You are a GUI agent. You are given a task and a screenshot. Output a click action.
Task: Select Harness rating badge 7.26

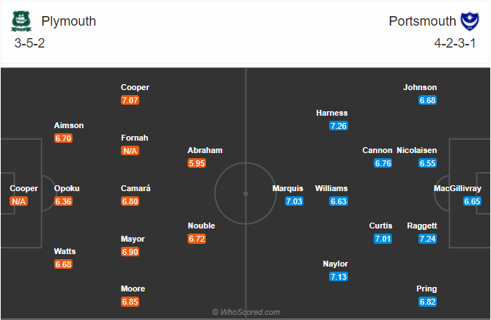(339, 126)
